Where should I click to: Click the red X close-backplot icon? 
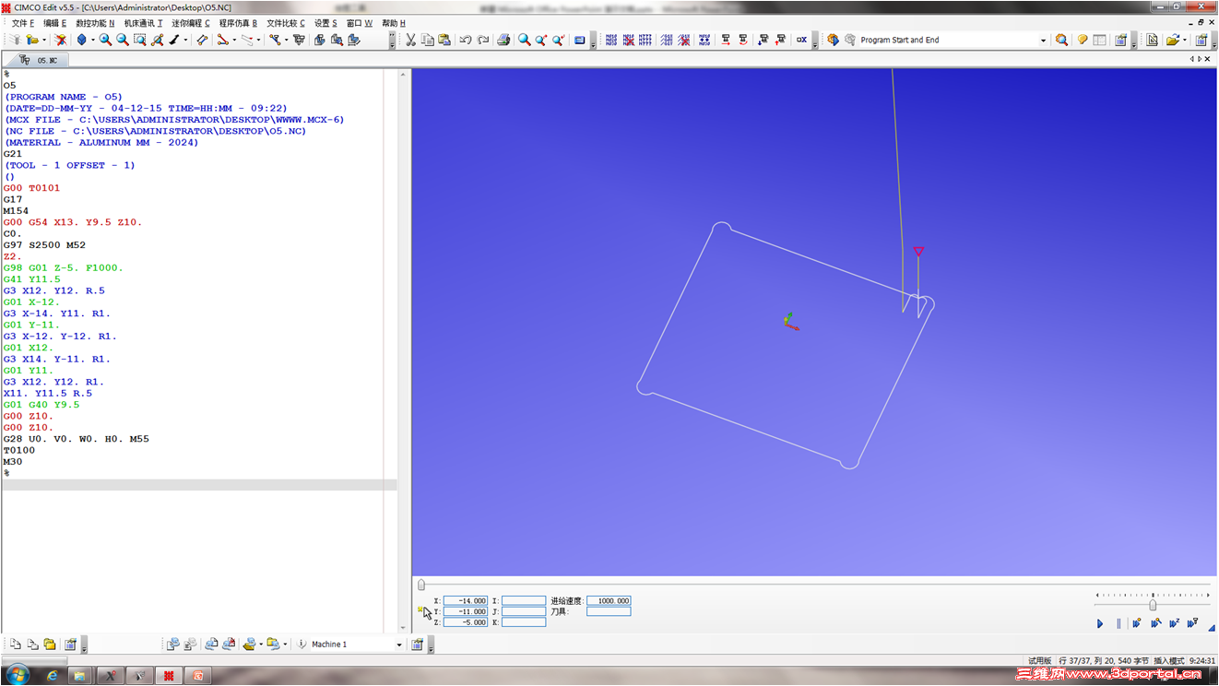pyautogui.click(x=60, y=40)
